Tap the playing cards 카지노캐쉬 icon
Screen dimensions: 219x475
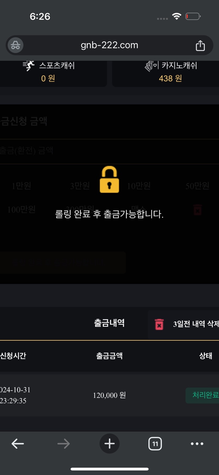click(152, 66)
